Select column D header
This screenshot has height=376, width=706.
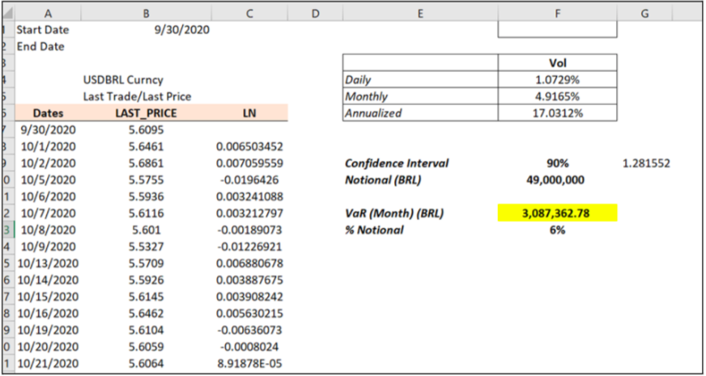(315, 14)
